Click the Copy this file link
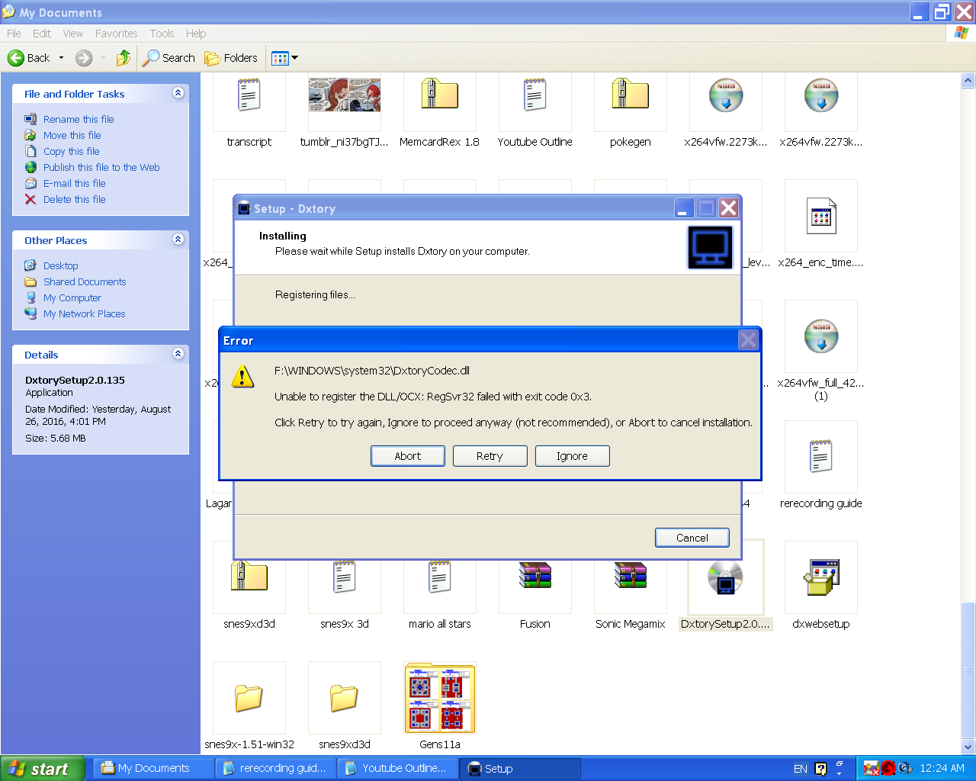The height and width of the screenshot is (781, 976). click(x=72, y=152)
